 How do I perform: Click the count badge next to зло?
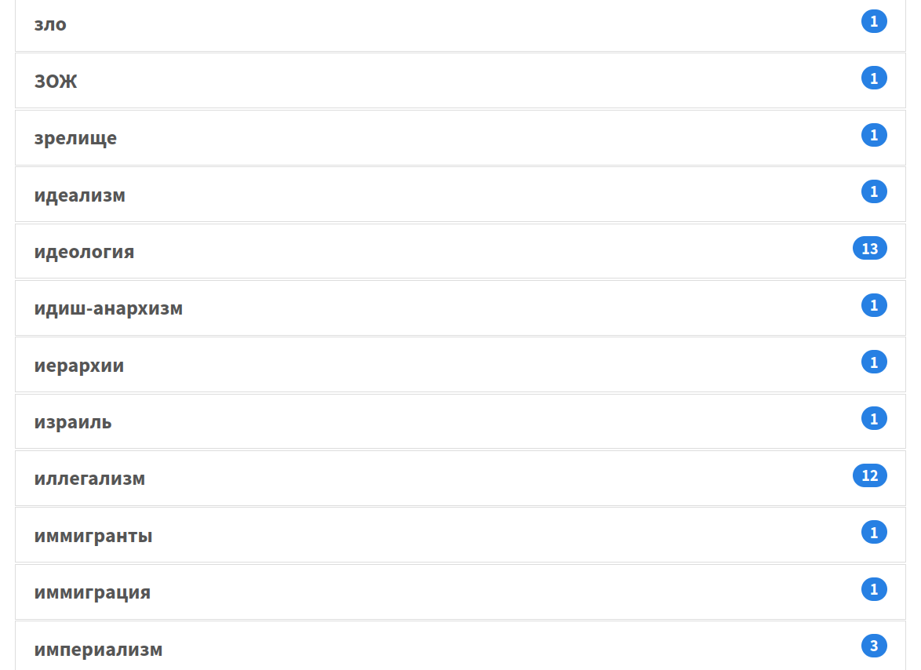pyautogui.click(x=874, y=21)
